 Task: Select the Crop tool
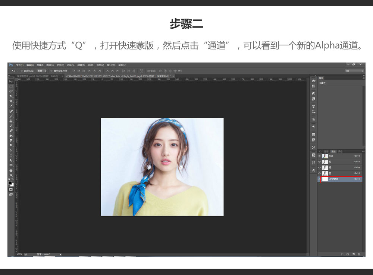[x=11, y=101]
